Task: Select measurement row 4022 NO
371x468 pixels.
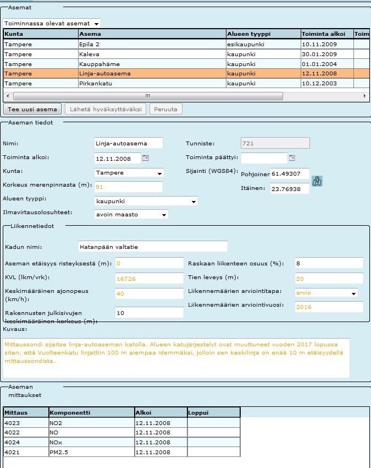Action: pyautogui.click(x=122, y=432)
